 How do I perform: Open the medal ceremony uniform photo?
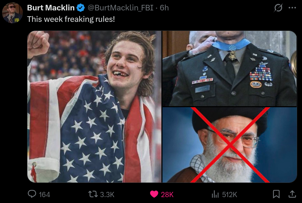tap(229, 68)
